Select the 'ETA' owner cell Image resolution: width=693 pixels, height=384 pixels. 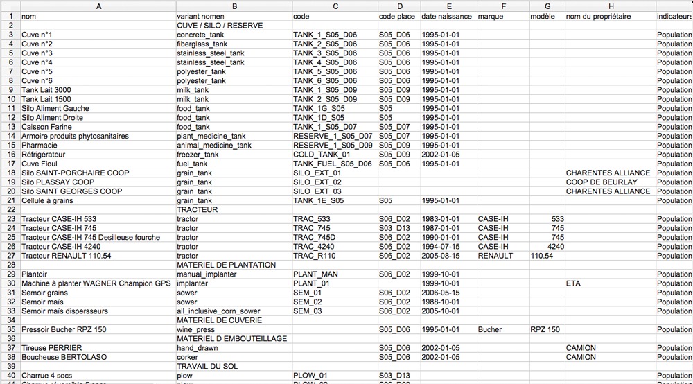pos(611,283)
